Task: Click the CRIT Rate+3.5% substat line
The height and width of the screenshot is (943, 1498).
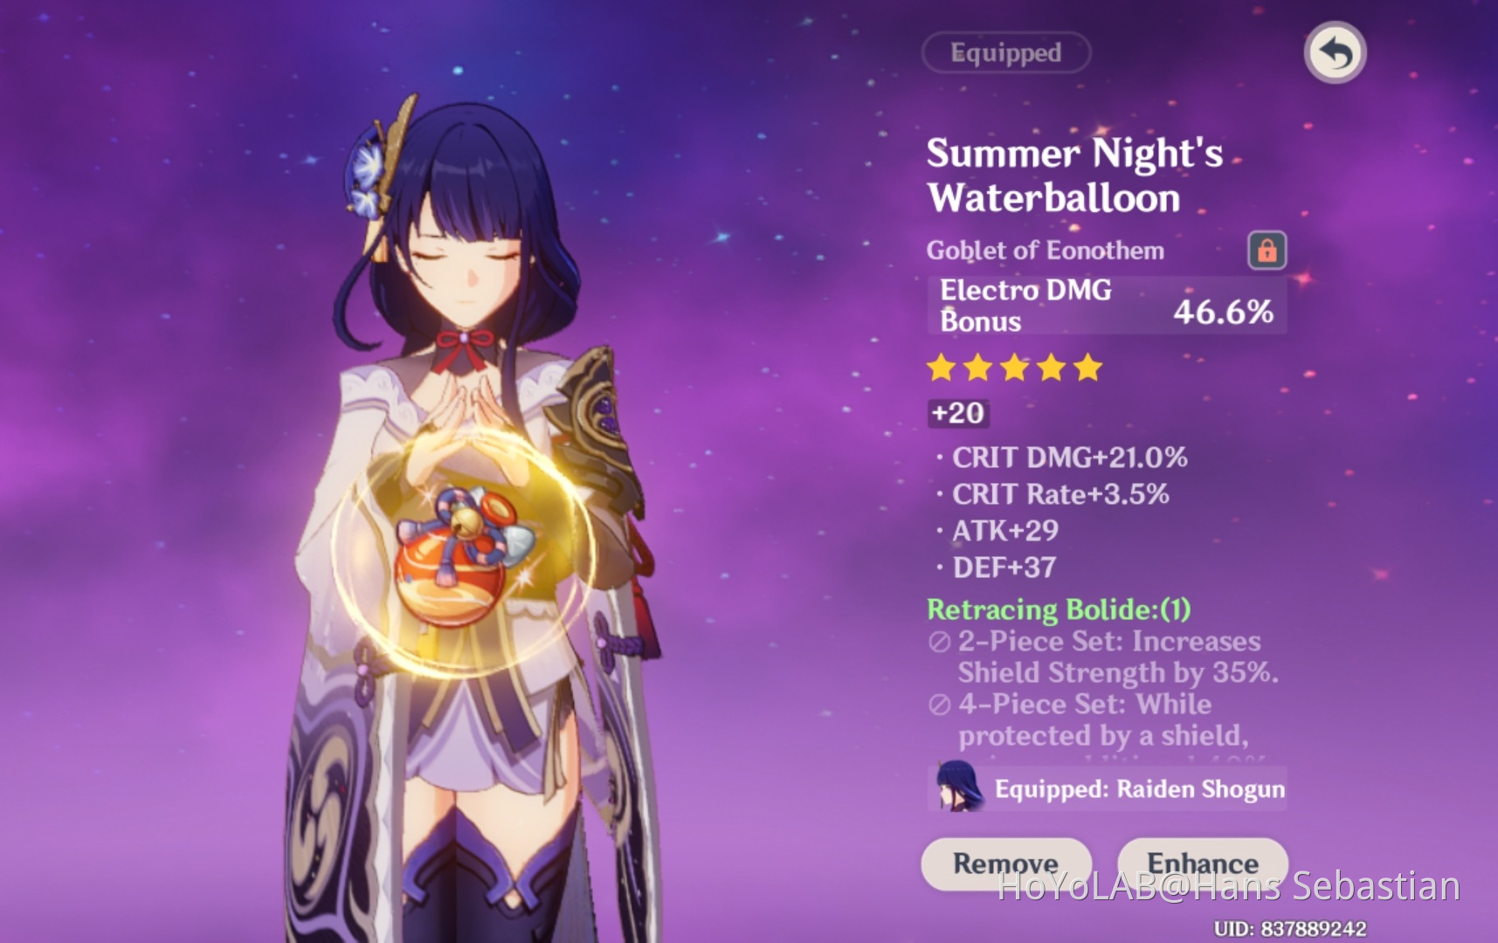Action: (x=1053, y=494)
